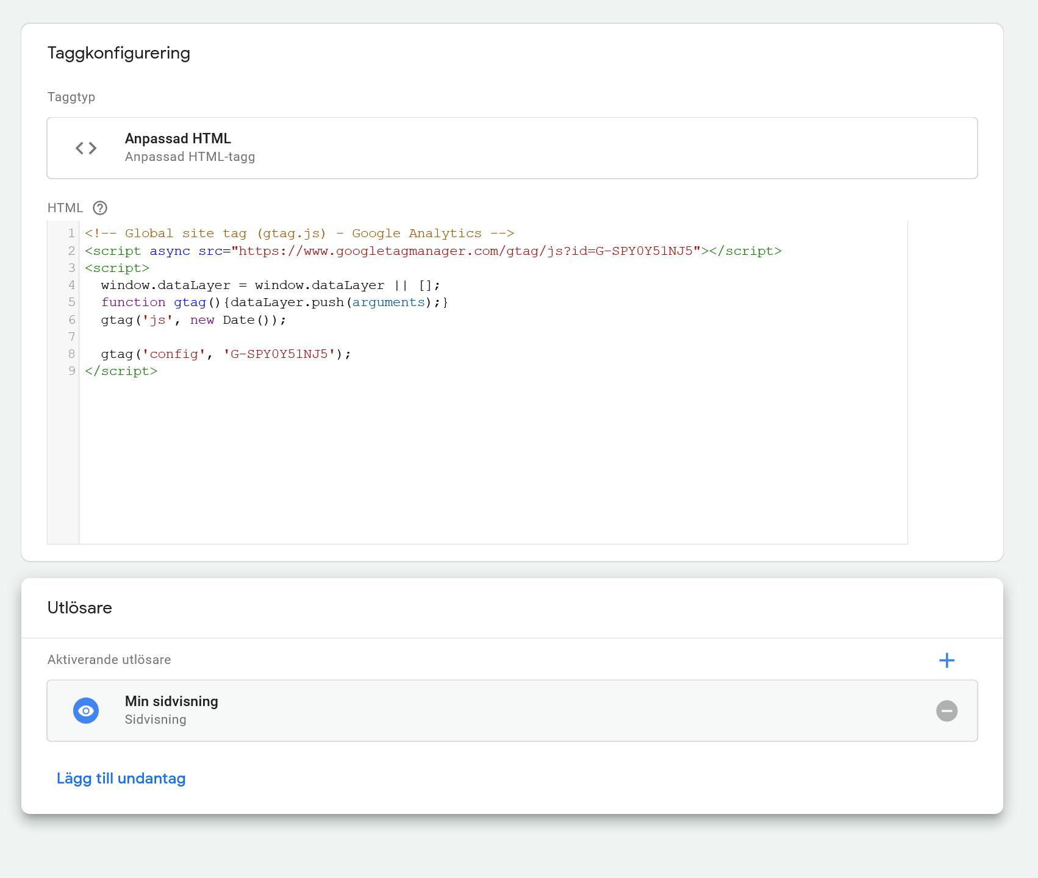Click the gtag('config', 'G-SPY0Y51NJ5') line
The width and height of the screenshot is (1038, 878).
coord(226,354)
